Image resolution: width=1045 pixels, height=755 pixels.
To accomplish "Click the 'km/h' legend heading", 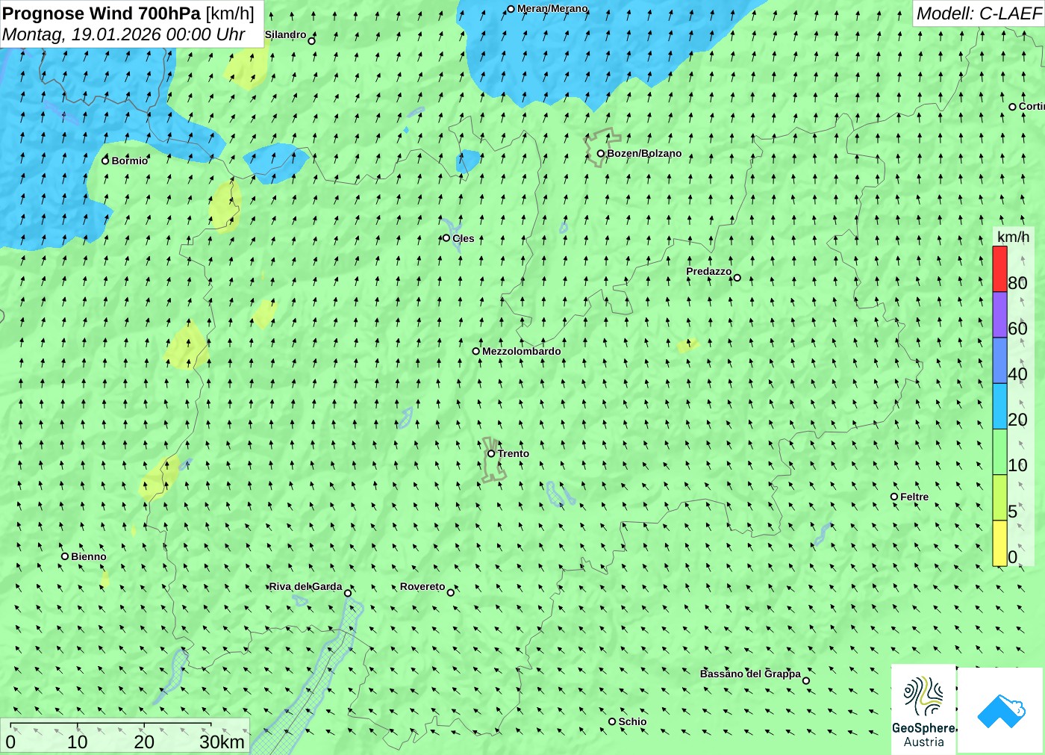I will coord(1013,237).
